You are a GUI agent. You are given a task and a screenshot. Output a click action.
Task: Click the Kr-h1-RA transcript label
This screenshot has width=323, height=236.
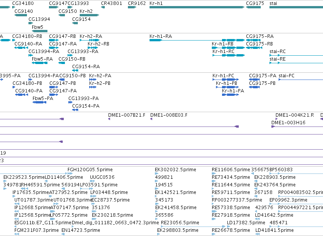[x=161, y=36]
